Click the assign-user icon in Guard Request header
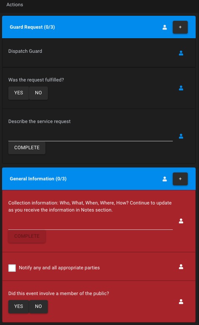Image resolution: width=199 pixels, height=325 pixels. (x=165, y=27)
